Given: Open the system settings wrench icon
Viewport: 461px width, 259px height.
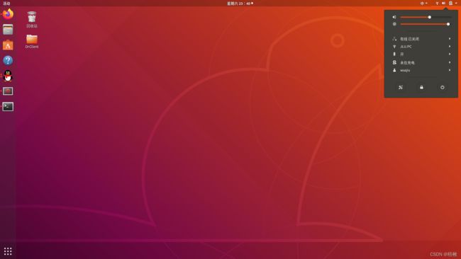Looking at the screenshot, I should click(x=401, y=88).
